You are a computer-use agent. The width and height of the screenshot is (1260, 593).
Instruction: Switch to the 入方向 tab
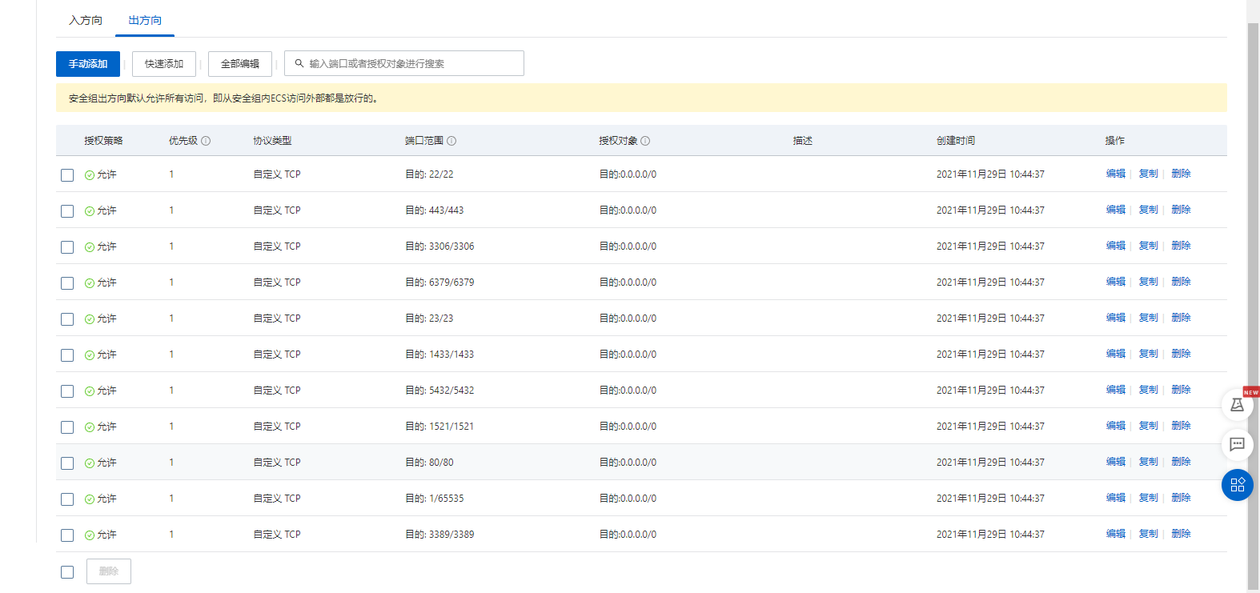[x=86, y=20]
